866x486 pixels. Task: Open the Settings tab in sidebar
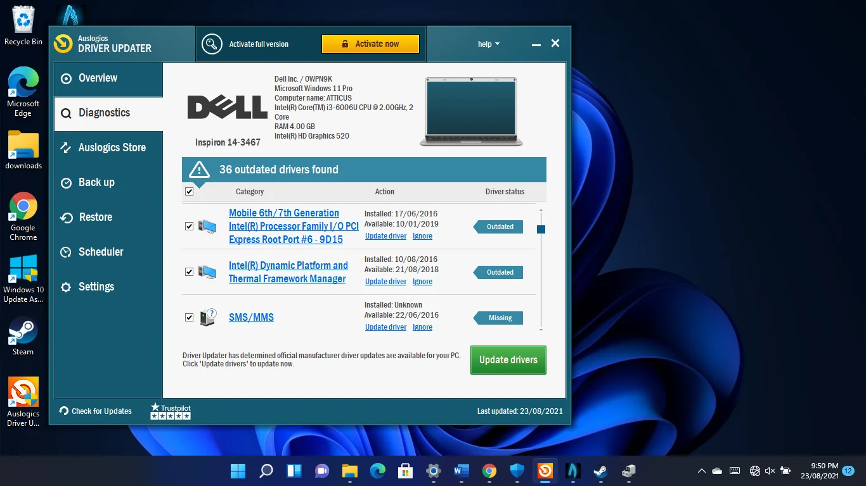pyautogui.click(x=108, y=287)
